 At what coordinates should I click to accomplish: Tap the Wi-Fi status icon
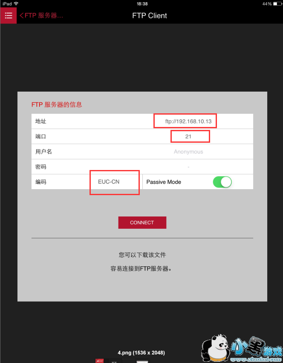(16, 4)
